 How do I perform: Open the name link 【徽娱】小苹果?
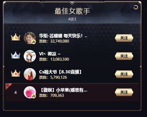click(x=63, y=90)
